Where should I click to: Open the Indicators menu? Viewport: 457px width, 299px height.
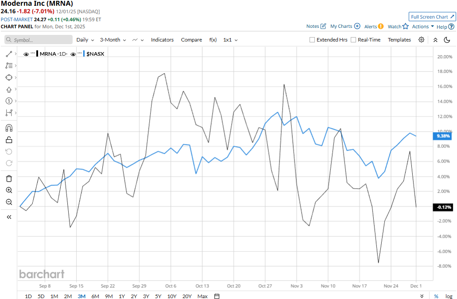point(162,40)
